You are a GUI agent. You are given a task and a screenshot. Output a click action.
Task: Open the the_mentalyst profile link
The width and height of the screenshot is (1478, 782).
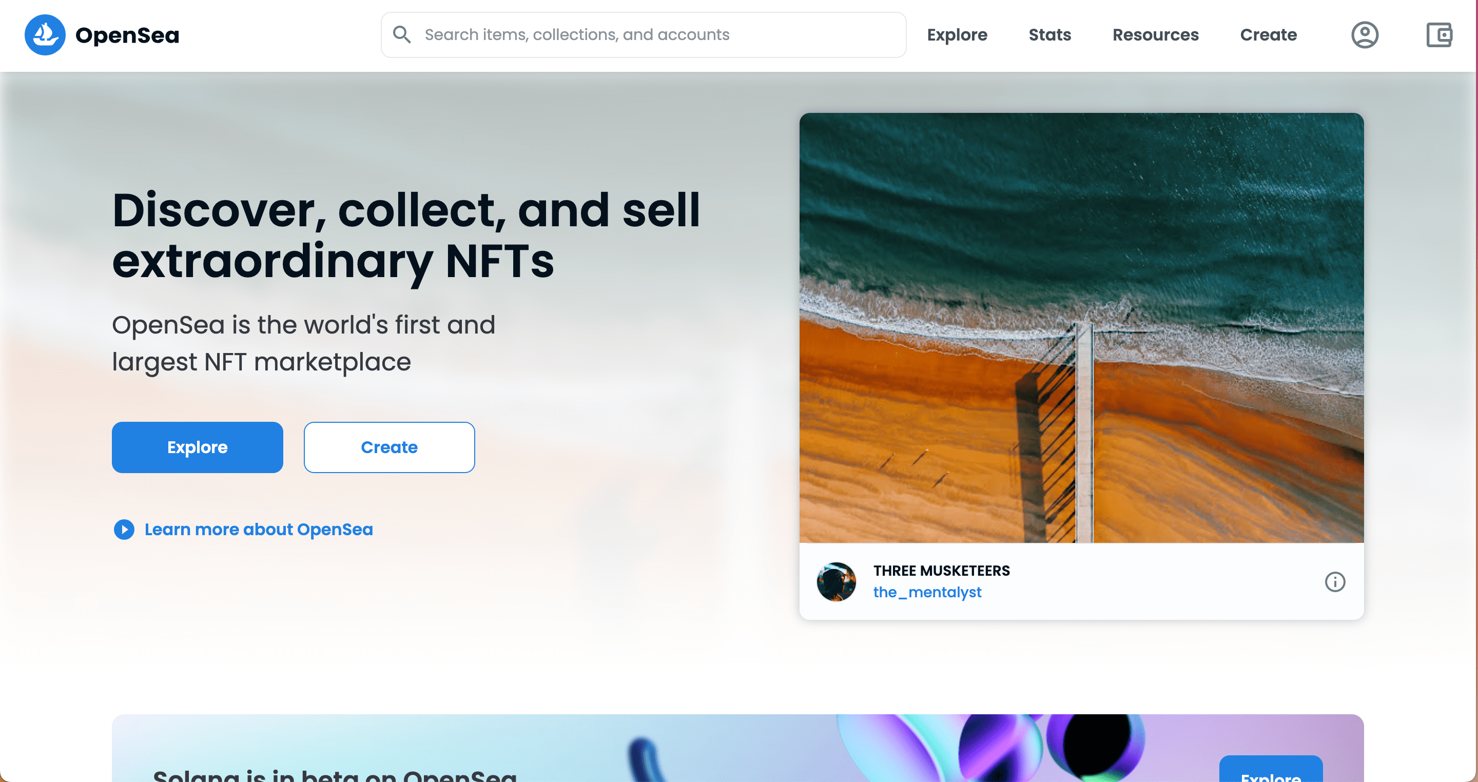pyautogui.click(x=927, y=592)
